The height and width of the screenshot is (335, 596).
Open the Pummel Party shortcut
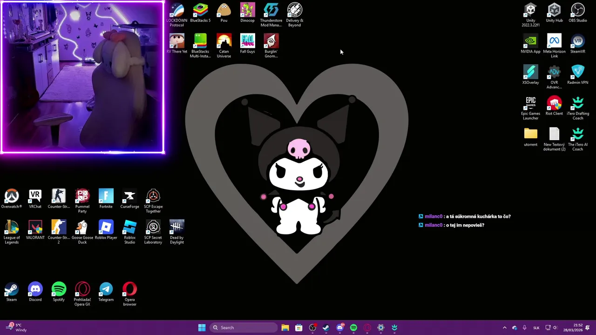(82, 201)
